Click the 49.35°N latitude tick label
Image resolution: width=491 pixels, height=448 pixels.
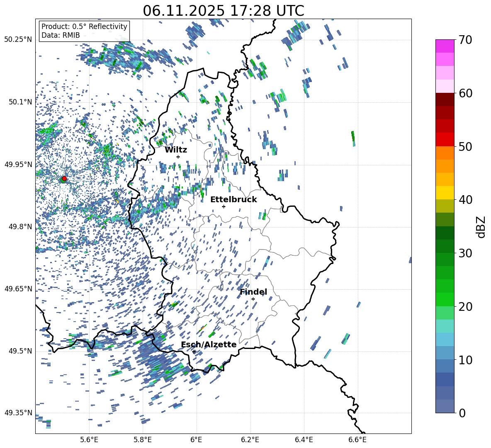tap(18, 413)
